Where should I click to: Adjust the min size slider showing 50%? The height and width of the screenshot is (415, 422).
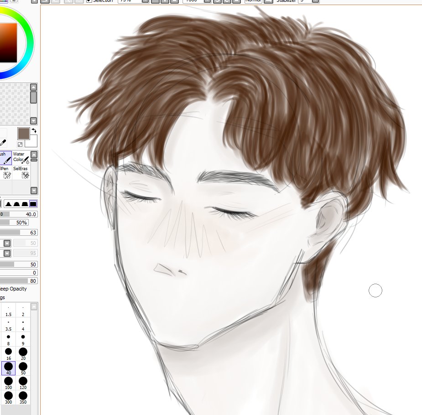14,223
